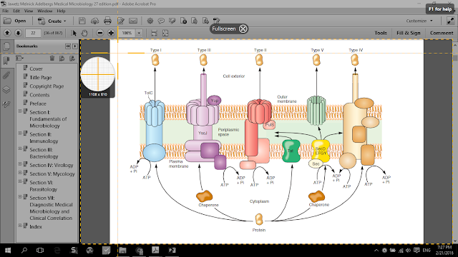
Task: Click the taskbar search magnifier
Action: tap(24, 251)
